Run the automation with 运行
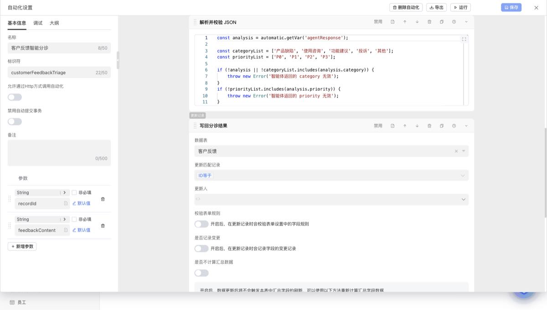This screenshot has width=547, height=310. tap(460, 7)
